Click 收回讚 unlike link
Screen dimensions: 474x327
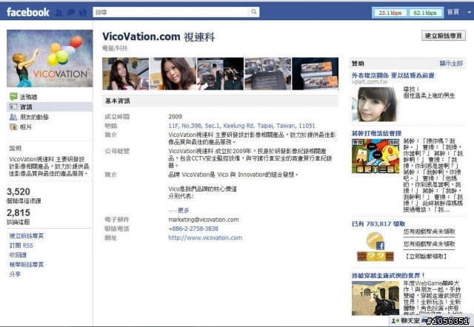[18, 255]
